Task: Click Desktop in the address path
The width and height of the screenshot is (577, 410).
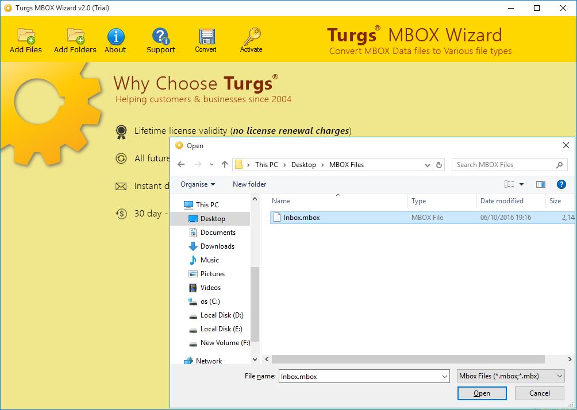Action: point(303,165)
